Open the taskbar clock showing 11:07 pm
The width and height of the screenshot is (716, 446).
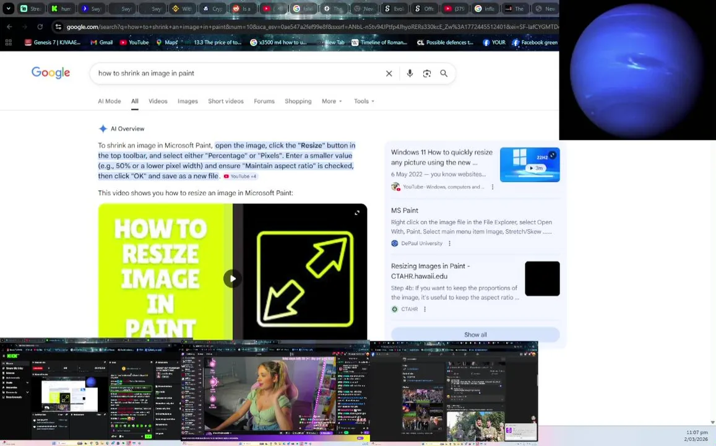coord(696,435)
